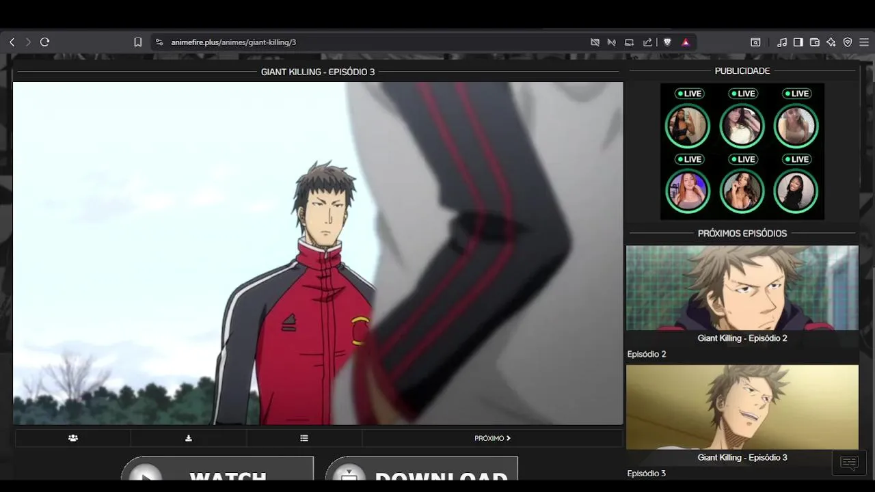This screenshot has width=875, height=492.
Task: Click the large WATCH button
Action: click(217, 469)
